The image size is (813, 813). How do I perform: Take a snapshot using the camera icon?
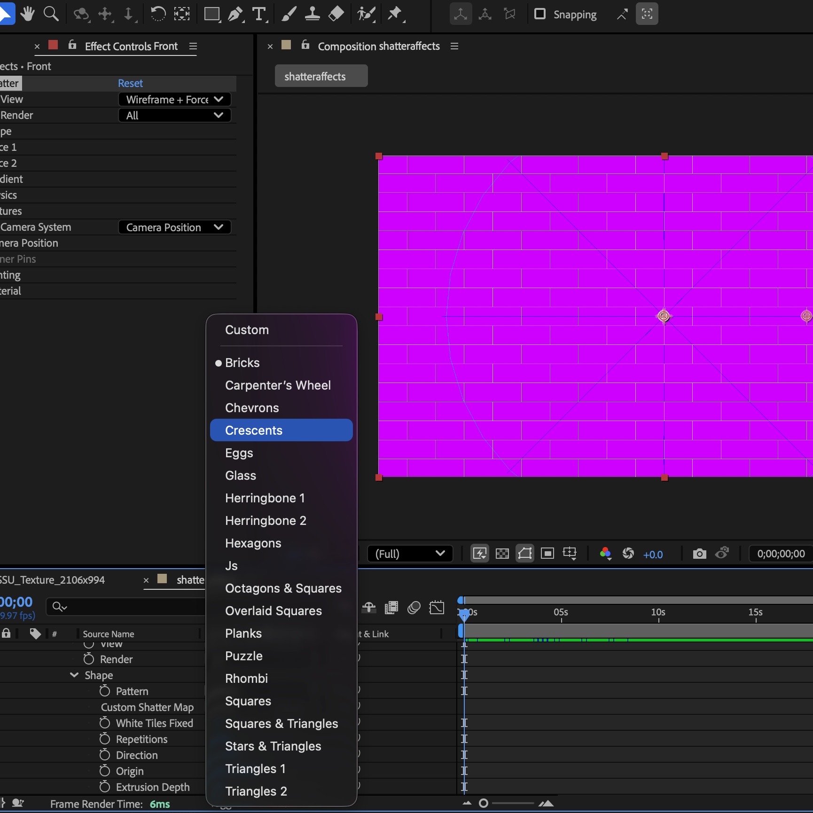click(x=699, y=554)
